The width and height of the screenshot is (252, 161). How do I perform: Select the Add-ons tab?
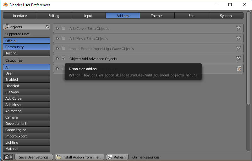click(x=123, y=16)
